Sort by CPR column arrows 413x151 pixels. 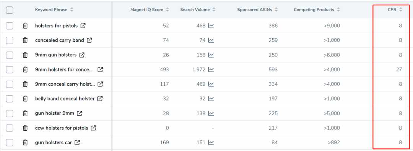401,10
